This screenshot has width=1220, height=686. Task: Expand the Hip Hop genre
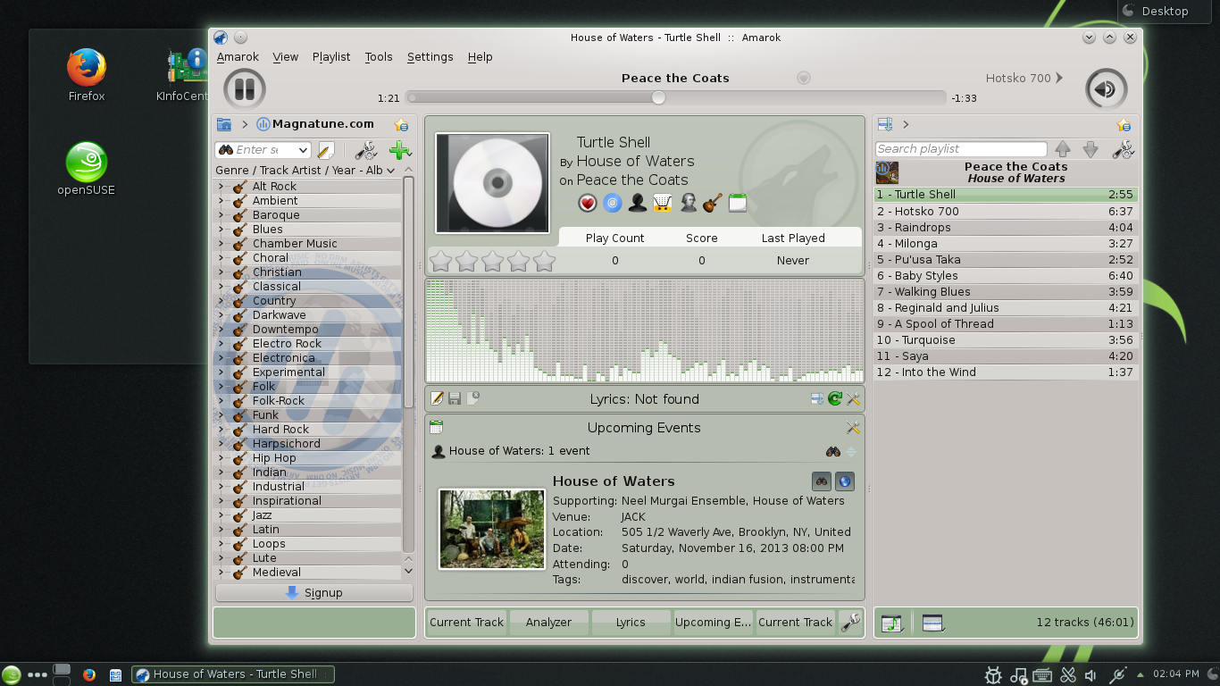pyautogui.click(x=221, y=457)
